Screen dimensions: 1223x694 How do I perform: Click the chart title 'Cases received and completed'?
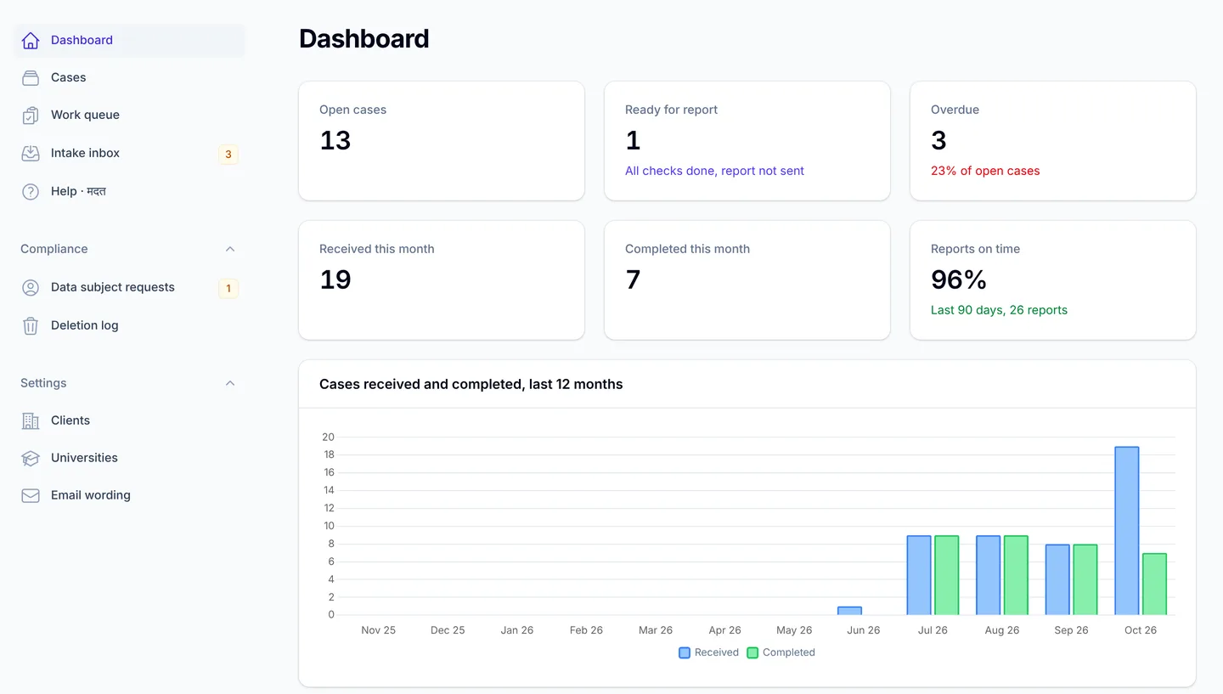click(x=471, y=384)
